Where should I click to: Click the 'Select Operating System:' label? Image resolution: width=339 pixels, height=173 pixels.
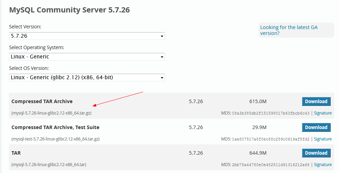[36, 47]
